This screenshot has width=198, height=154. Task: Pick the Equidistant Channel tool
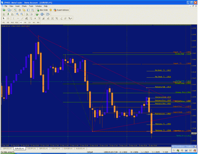pyautogui.click(x=27, y=18)
